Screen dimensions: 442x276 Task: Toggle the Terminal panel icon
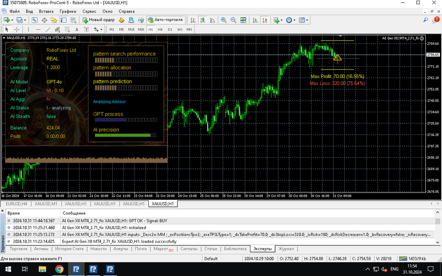point(63,20)
